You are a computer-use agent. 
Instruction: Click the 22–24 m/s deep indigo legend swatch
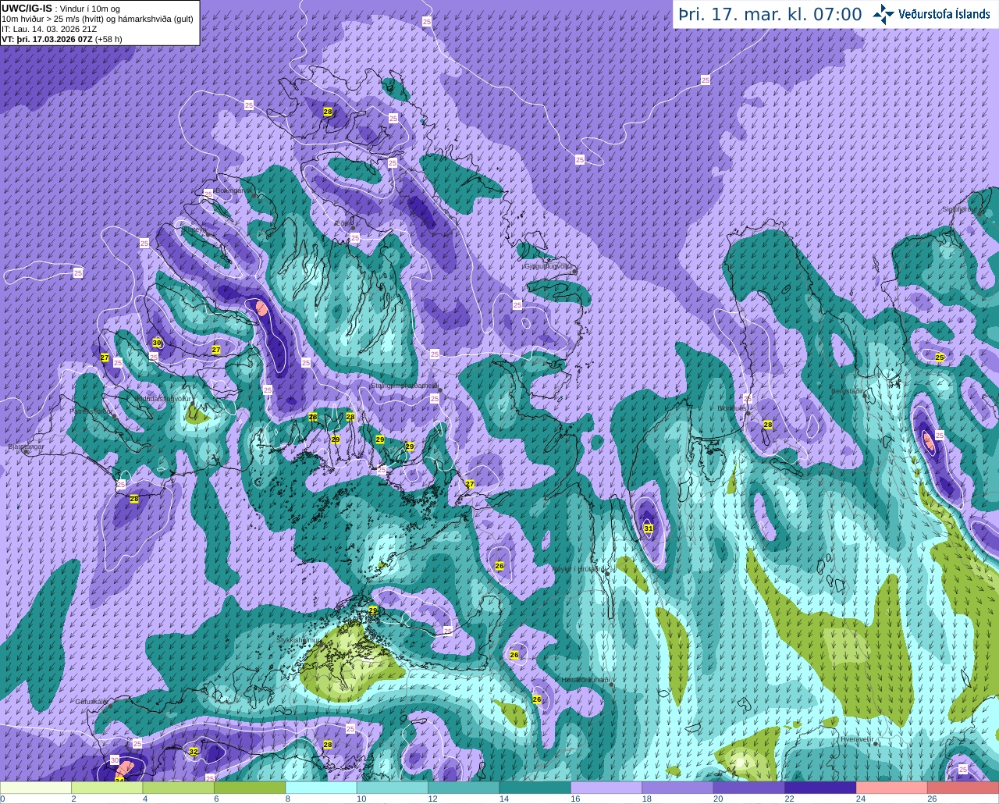(820, 788)
